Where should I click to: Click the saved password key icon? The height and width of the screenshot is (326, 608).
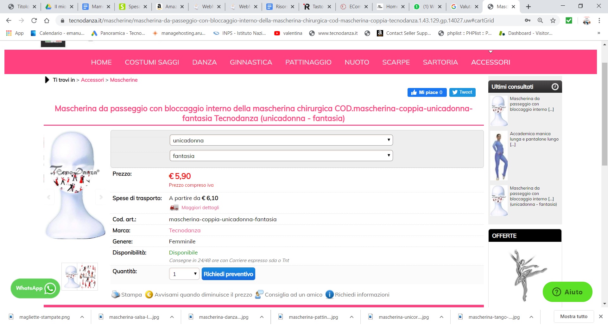coord(528,21)
